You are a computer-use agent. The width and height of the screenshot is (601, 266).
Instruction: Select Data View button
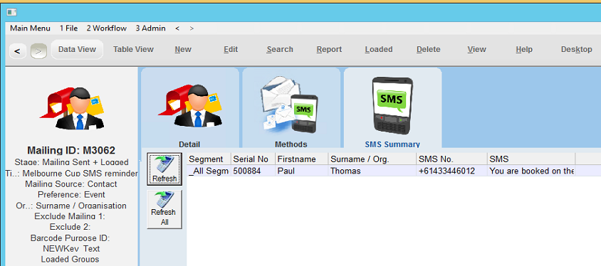[77, 49]
